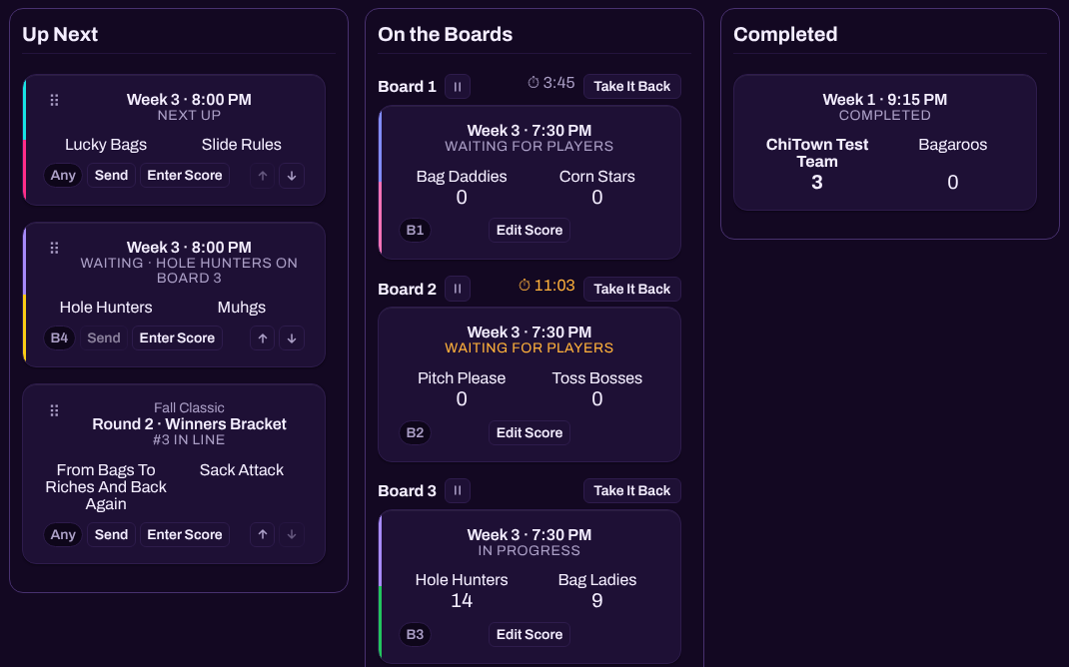1069x667 pixels.
Task: Edit score for Bag Daddies vs Corn Stars
Action: [x=530, y=231]
